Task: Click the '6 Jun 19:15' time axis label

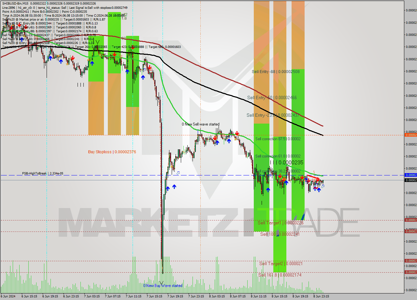Action: (50, 296)
